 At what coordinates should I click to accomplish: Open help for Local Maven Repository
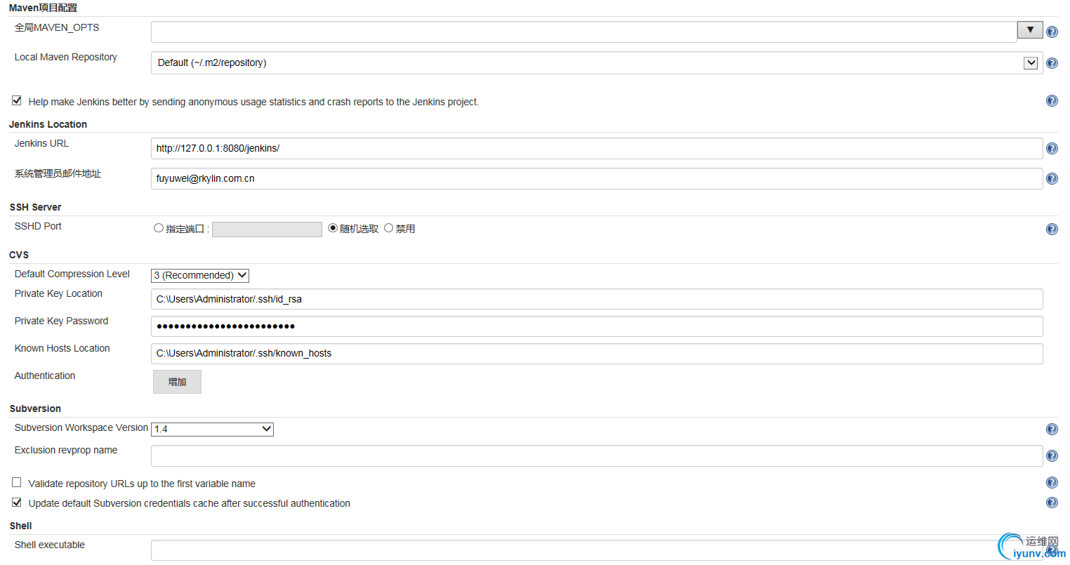click(1052, 63)
